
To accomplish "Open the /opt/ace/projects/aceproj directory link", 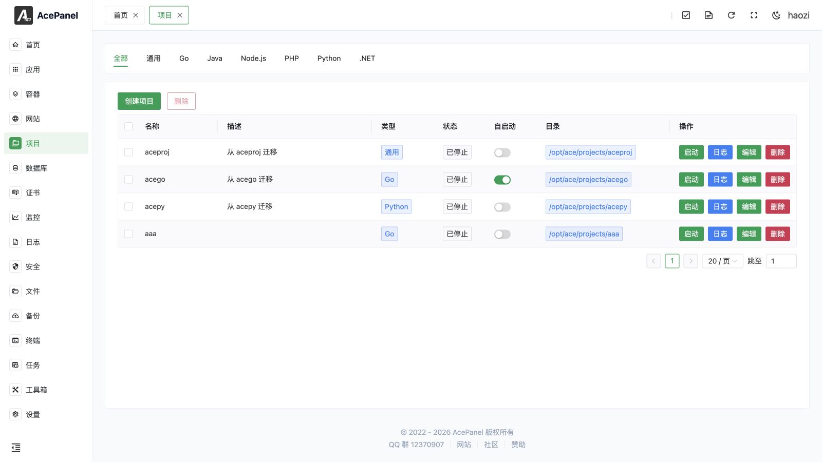I will tap(590, 152).
